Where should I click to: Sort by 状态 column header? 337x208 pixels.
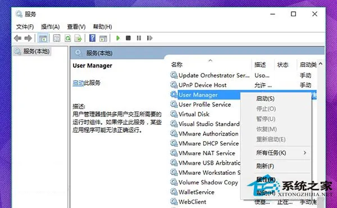283,65
